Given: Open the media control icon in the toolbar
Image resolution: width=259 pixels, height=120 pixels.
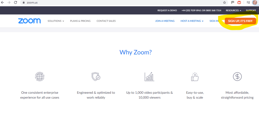Looking at the screenshot, I should [x=248, y=3].
